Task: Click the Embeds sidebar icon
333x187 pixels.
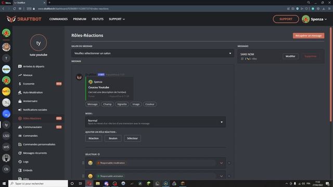Action: click(20, 170)
